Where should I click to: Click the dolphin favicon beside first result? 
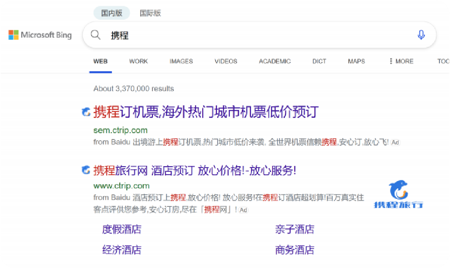click(86, 112)
